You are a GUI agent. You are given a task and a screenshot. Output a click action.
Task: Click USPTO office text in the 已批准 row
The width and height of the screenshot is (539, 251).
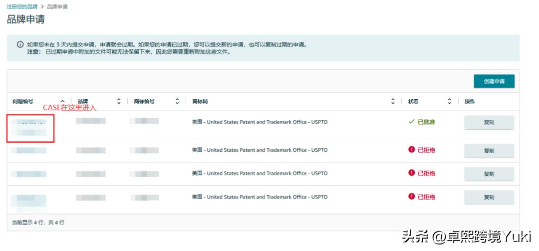point(260,122)
